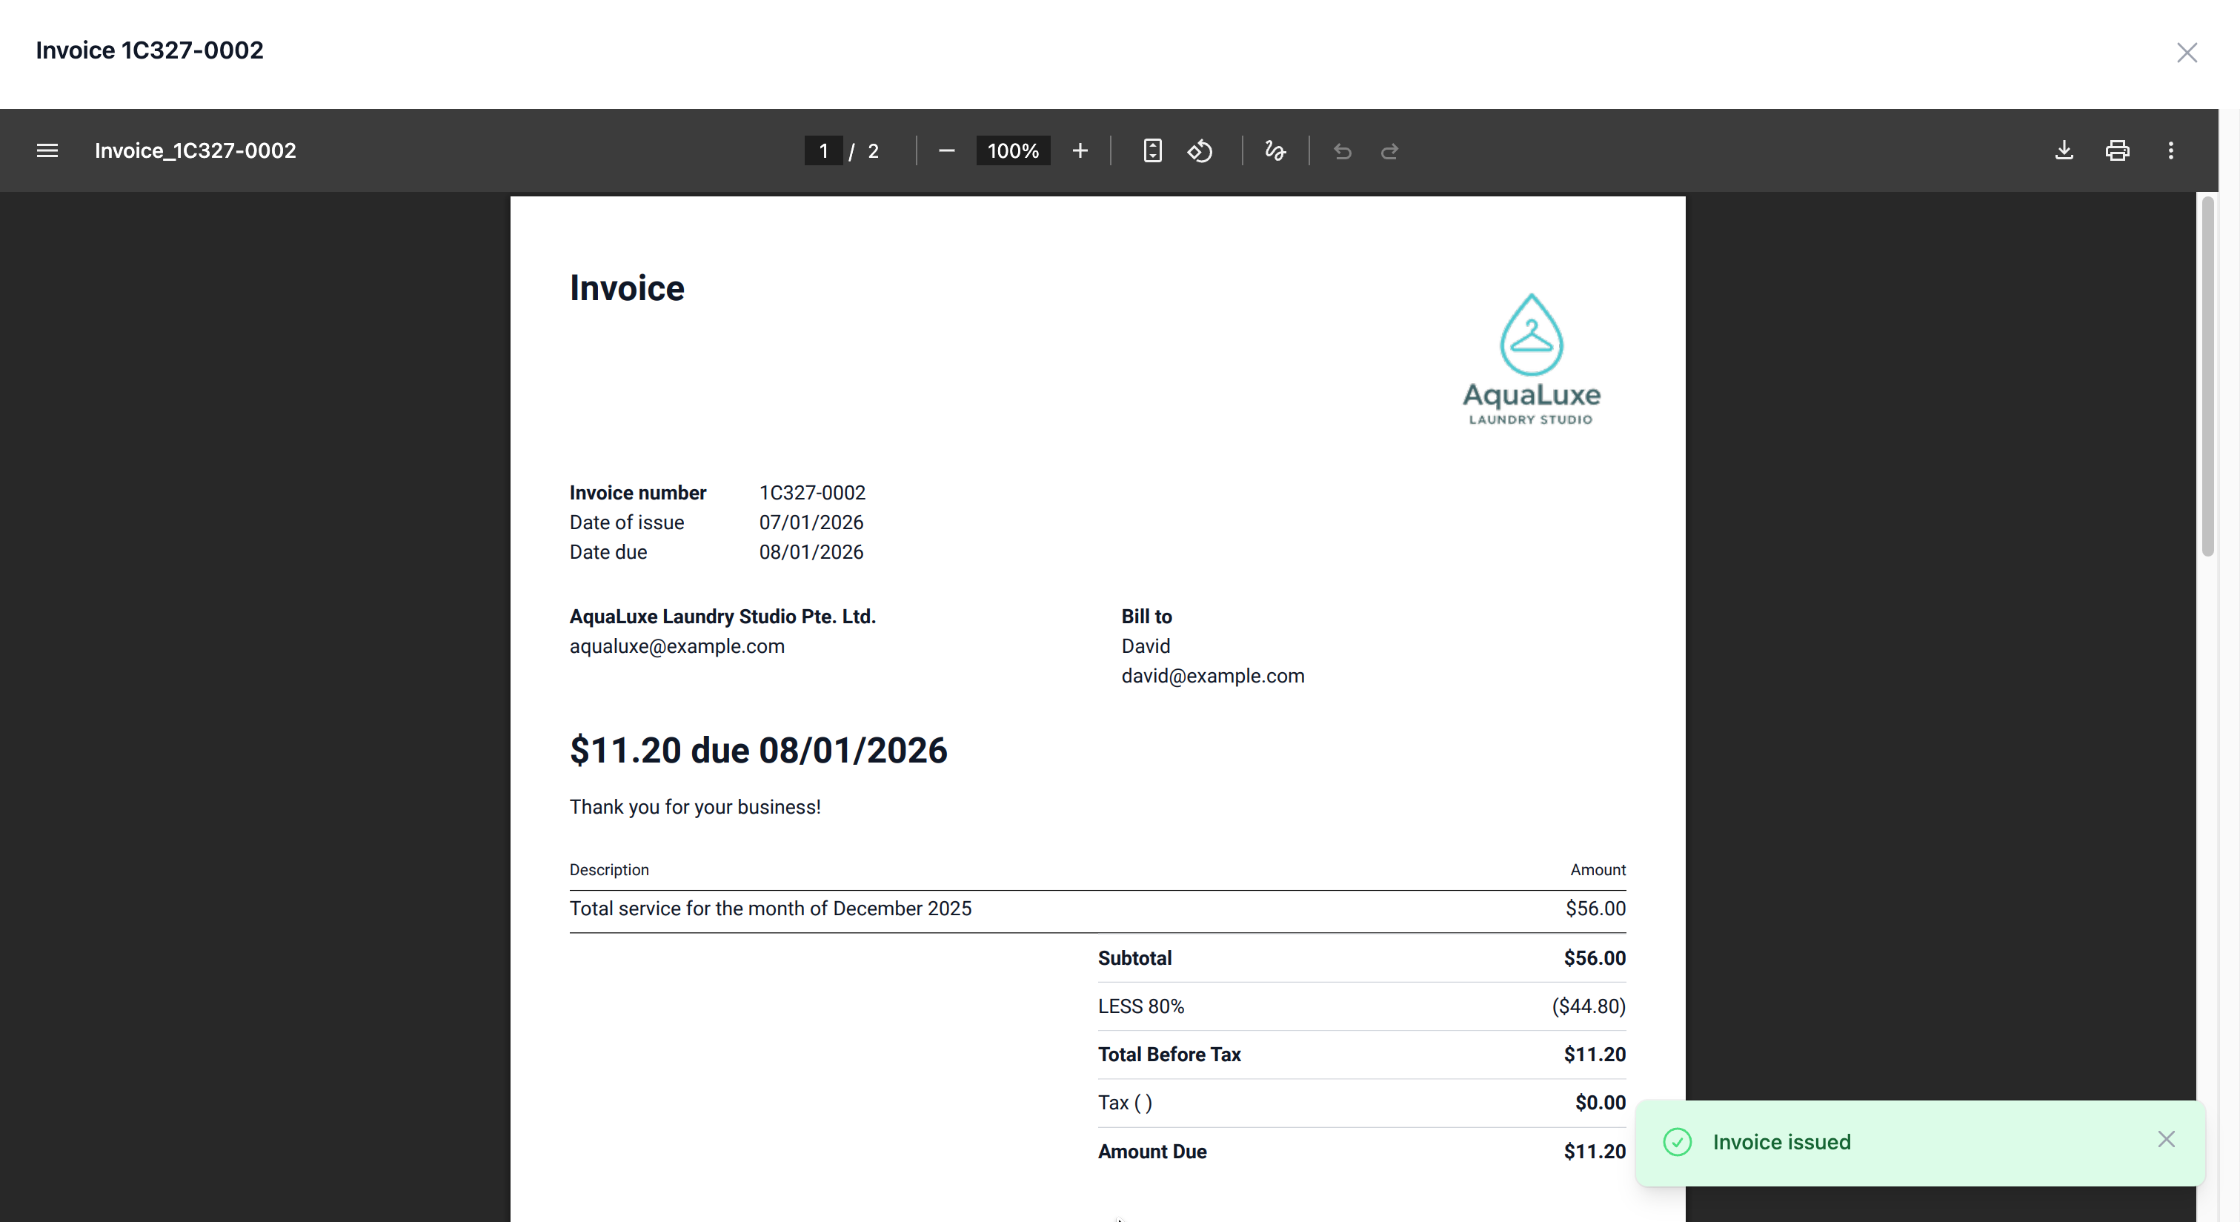2240x1222 pixels.
Task: Click the redo arrow in toolbar
Action: 1389,151
